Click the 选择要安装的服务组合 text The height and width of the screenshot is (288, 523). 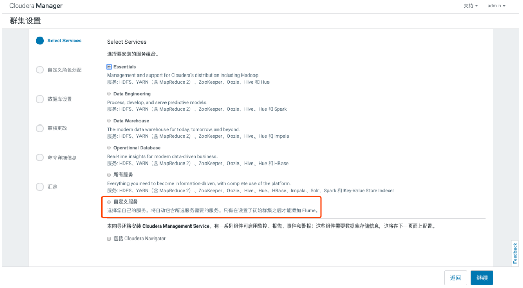pyautogui.click(x=133, y=54)
